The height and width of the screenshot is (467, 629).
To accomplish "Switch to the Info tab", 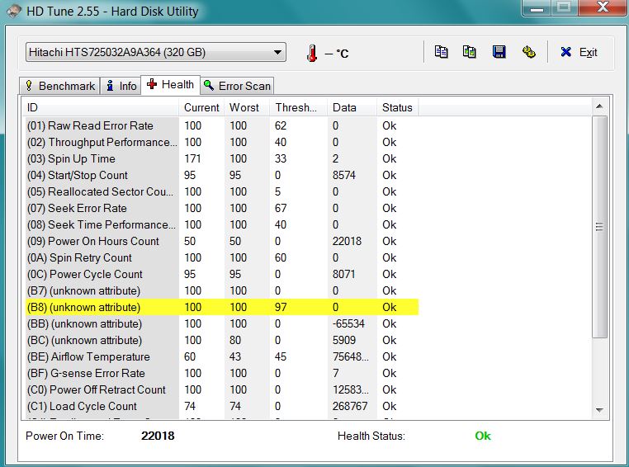I will coord(121,86).
